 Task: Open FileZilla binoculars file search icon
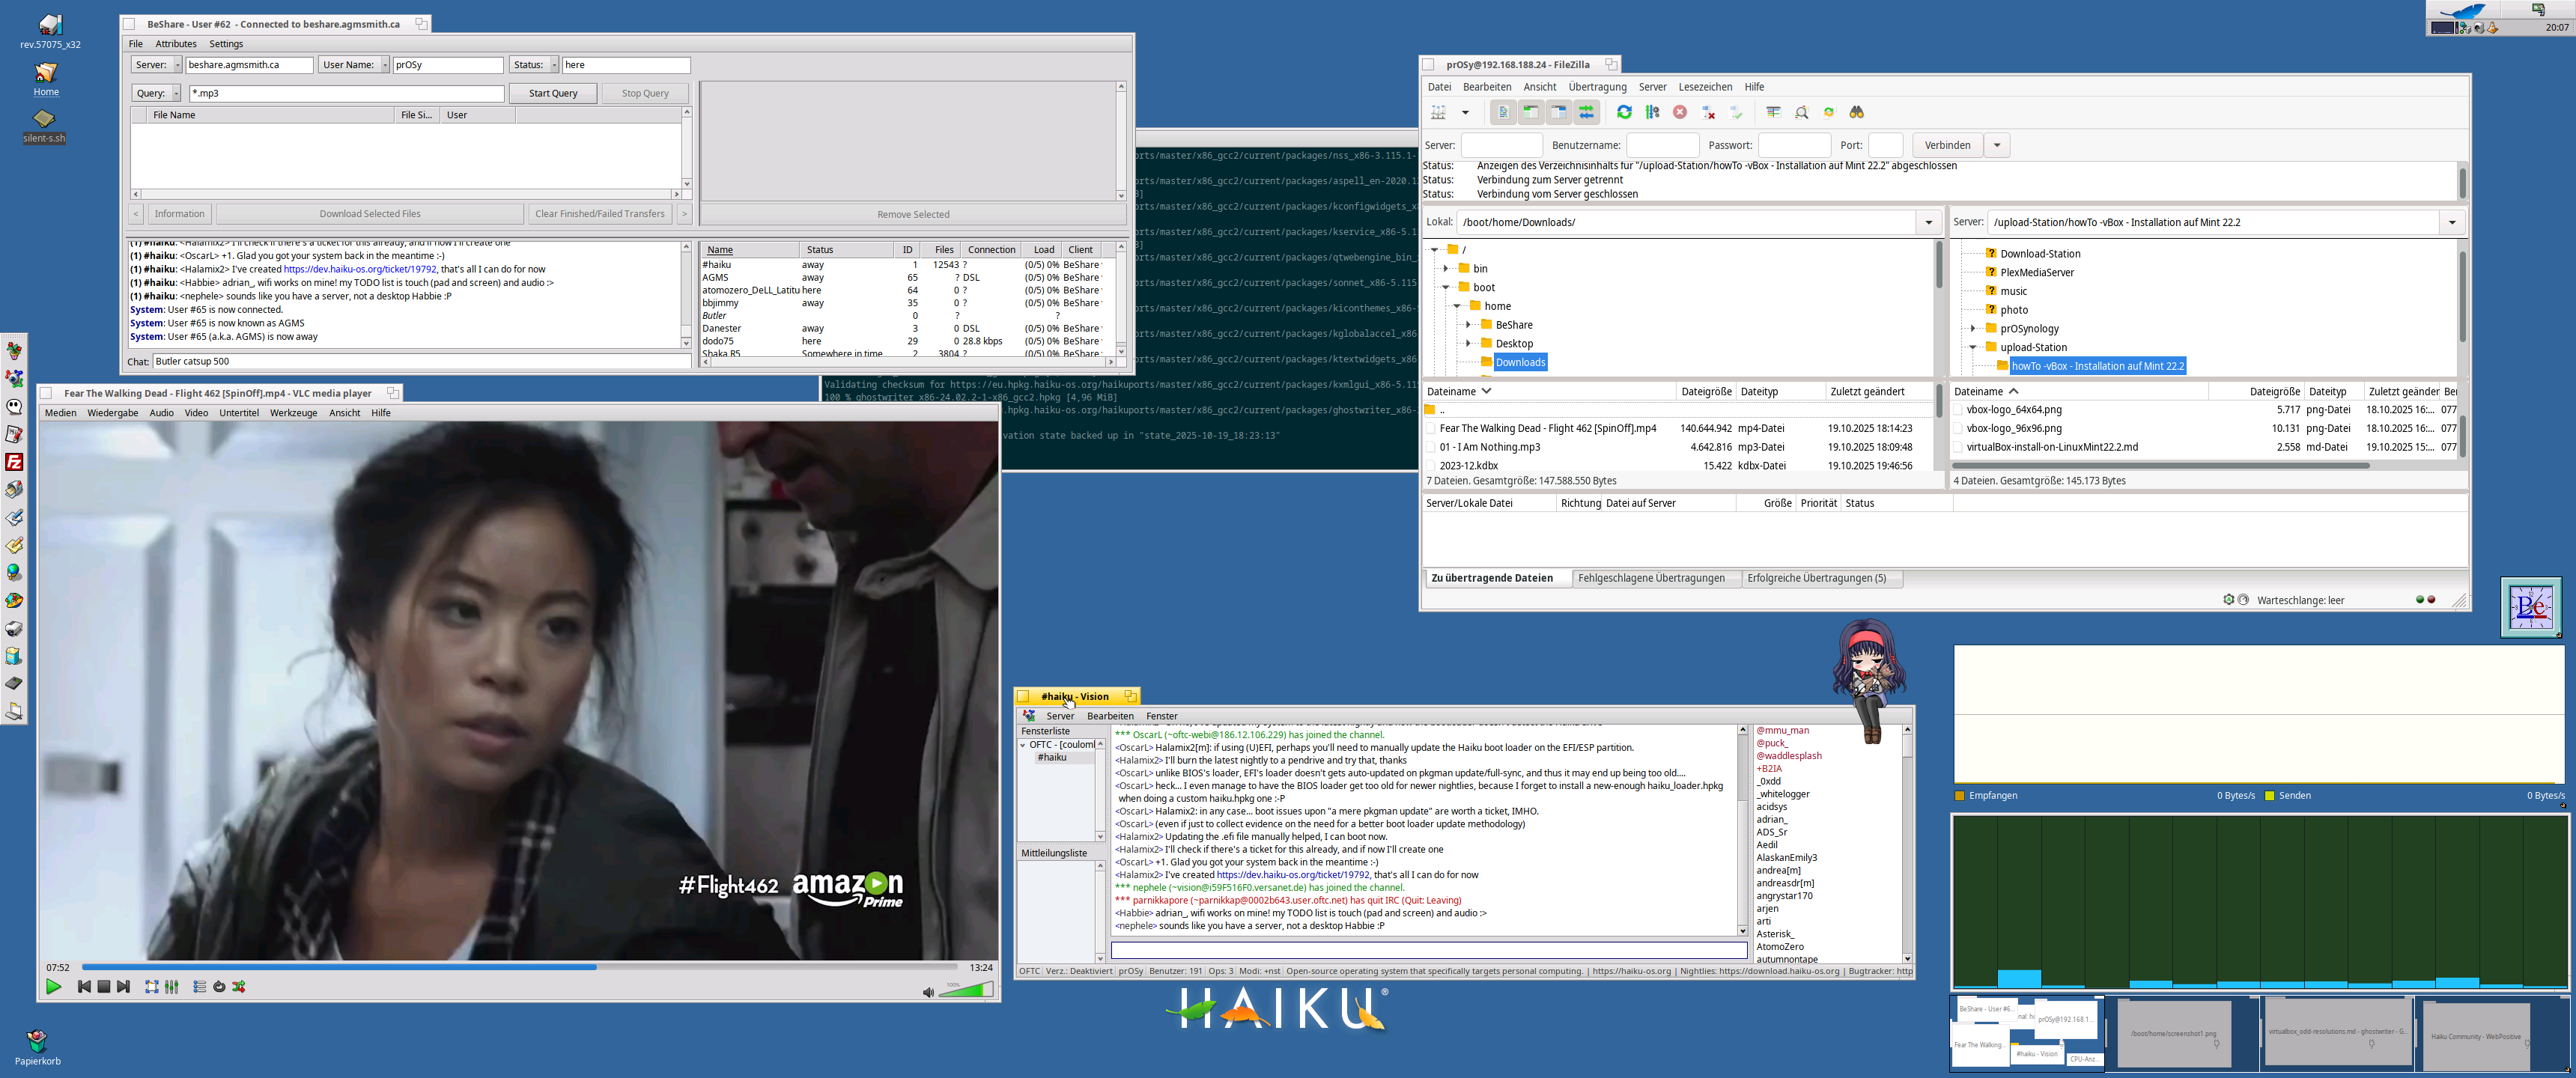1856,112
